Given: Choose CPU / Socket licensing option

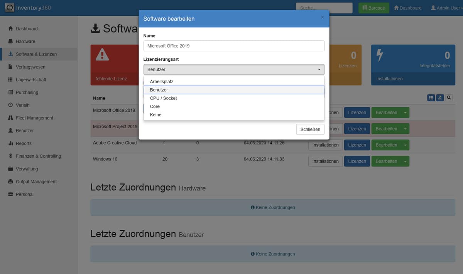Looking at the screenshot, I should 163,98.
